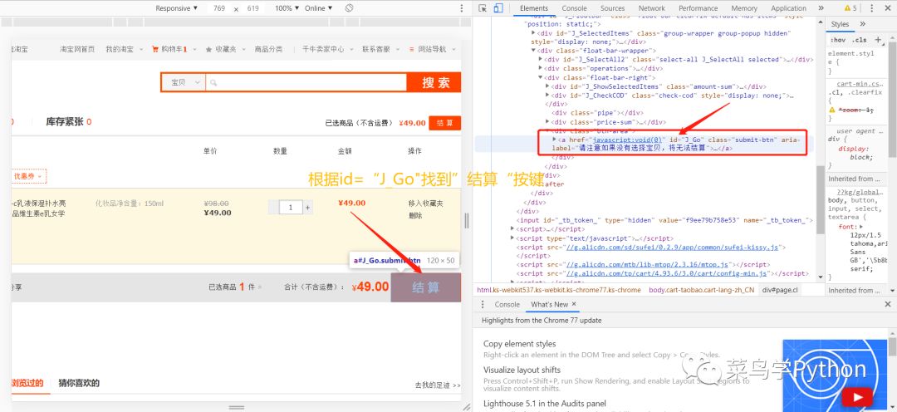Click the 网站导航 menu icon
Viewport: 897px width, 412px height.
pos(411,49)
